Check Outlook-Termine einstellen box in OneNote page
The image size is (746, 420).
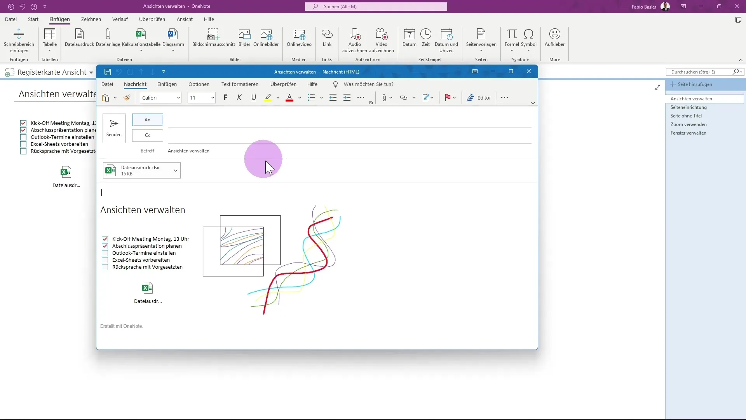pos(23,137)
